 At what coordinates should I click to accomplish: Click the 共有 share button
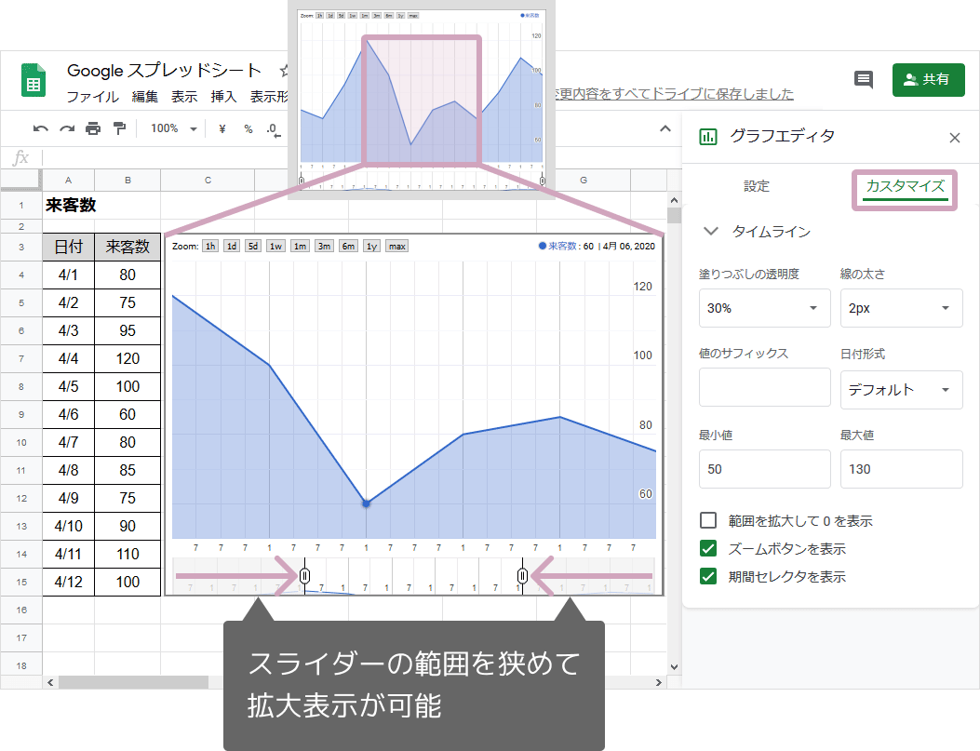click(x=928, y=79)
